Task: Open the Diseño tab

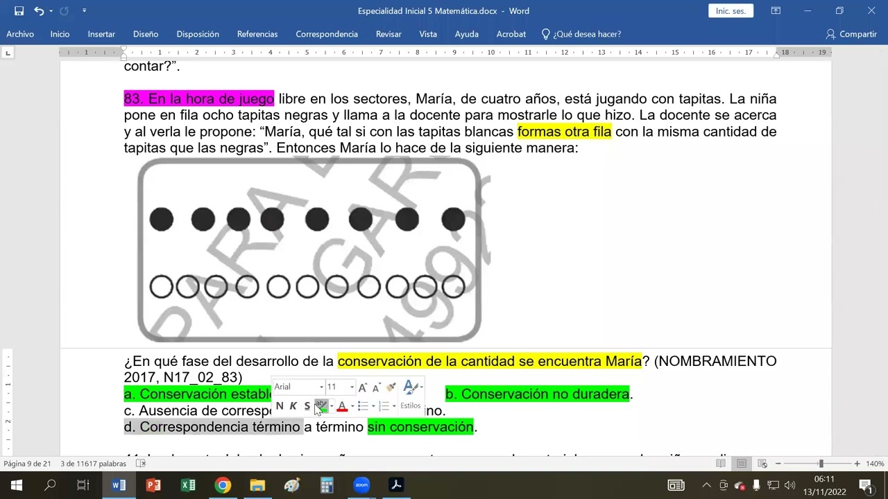Action: (146, 34)
